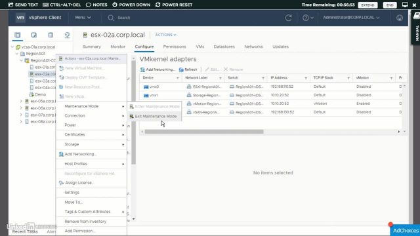
Task: Open the IP Address column filter
Action: 306,78
